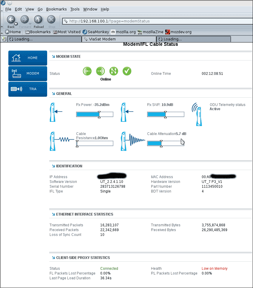Click the ODU Telemetry antenna icon
This screenshot has height=288, width=253.
pos(197,114)
